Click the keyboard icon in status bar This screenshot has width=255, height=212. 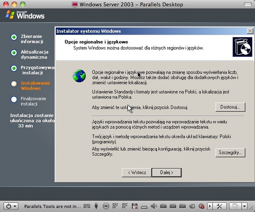[87, 206]
